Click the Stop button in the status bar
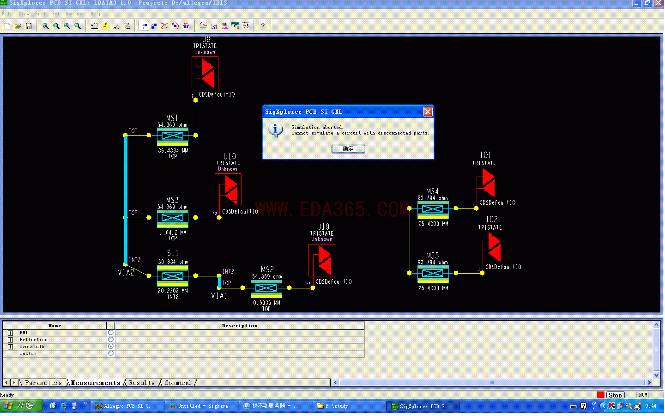The image size is (665, 416). pos(615,395)
